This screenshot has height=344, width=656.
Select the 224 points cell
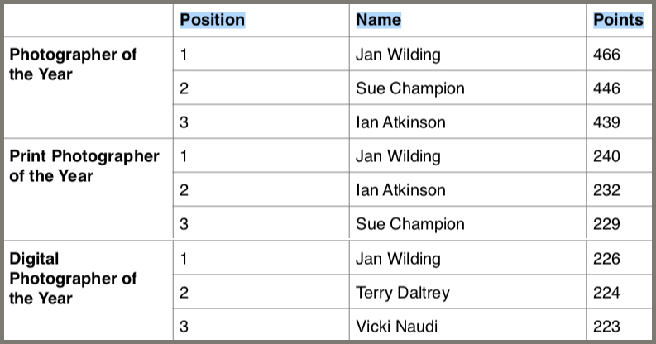606,292
